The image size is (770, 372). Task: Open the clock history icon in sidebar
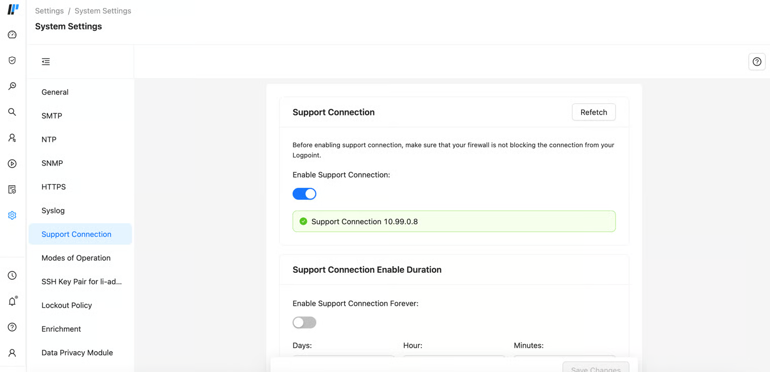point(12,275)
